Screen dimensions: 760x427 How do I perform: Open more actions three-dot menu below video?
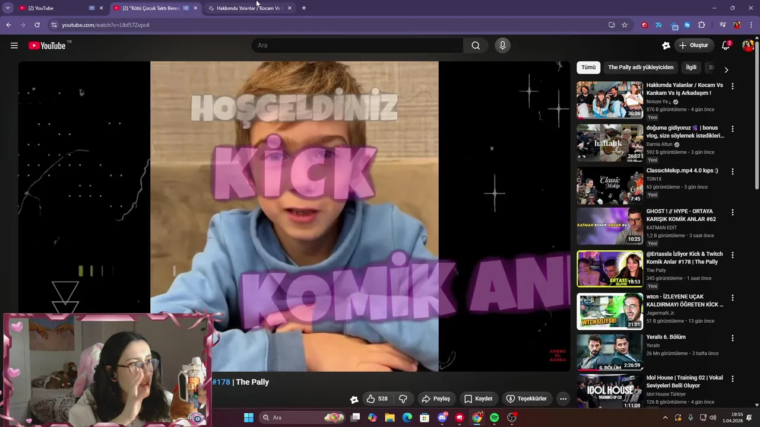point(563,399)
